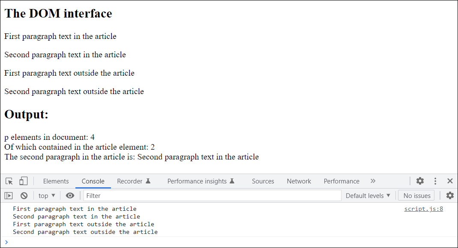Clear the console output
458x248 pixels.
24,195
